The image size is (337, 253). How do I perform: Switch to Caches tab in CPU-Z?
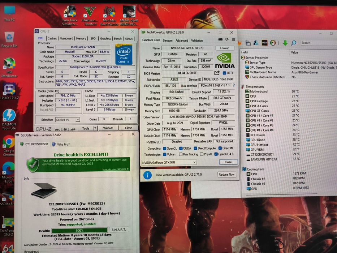pyautogui.click(x=52, y=39)
